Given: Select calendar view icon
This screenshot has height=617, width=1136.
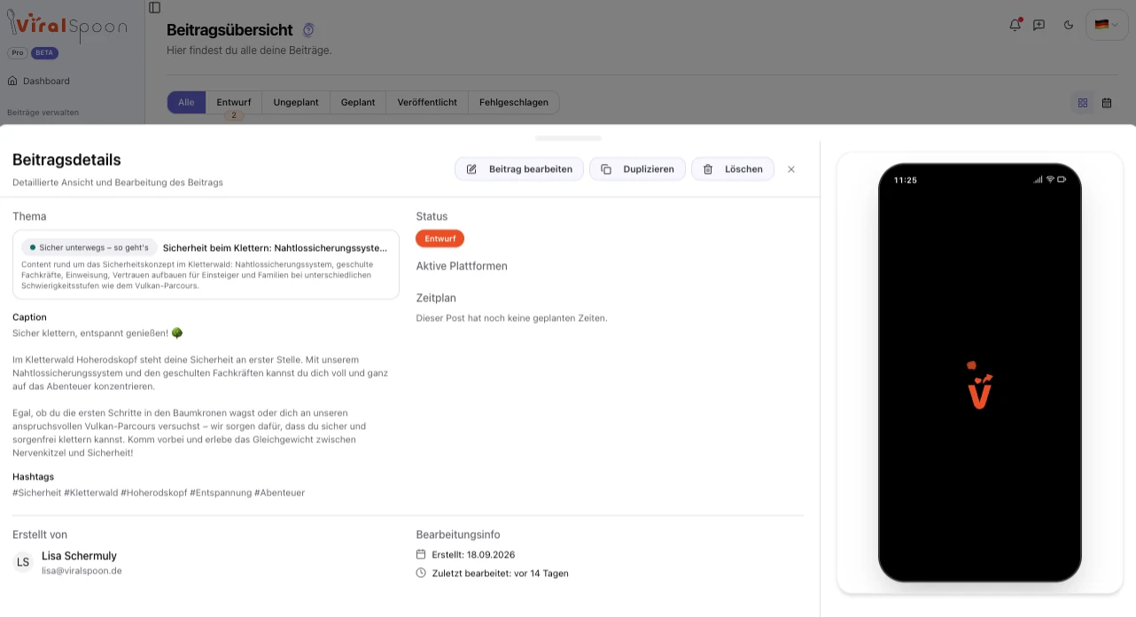Looking at the screenshot, I should click(1107, 103).
